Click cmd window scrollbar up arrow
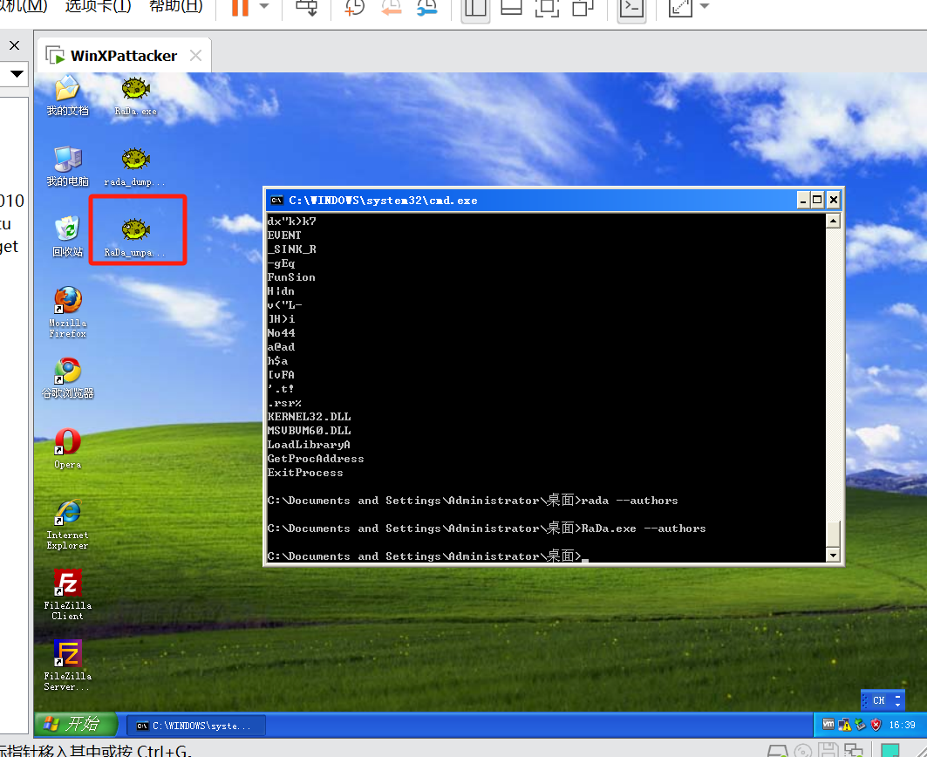The height and width of the screenshot is (757, 927). [833, 222]
